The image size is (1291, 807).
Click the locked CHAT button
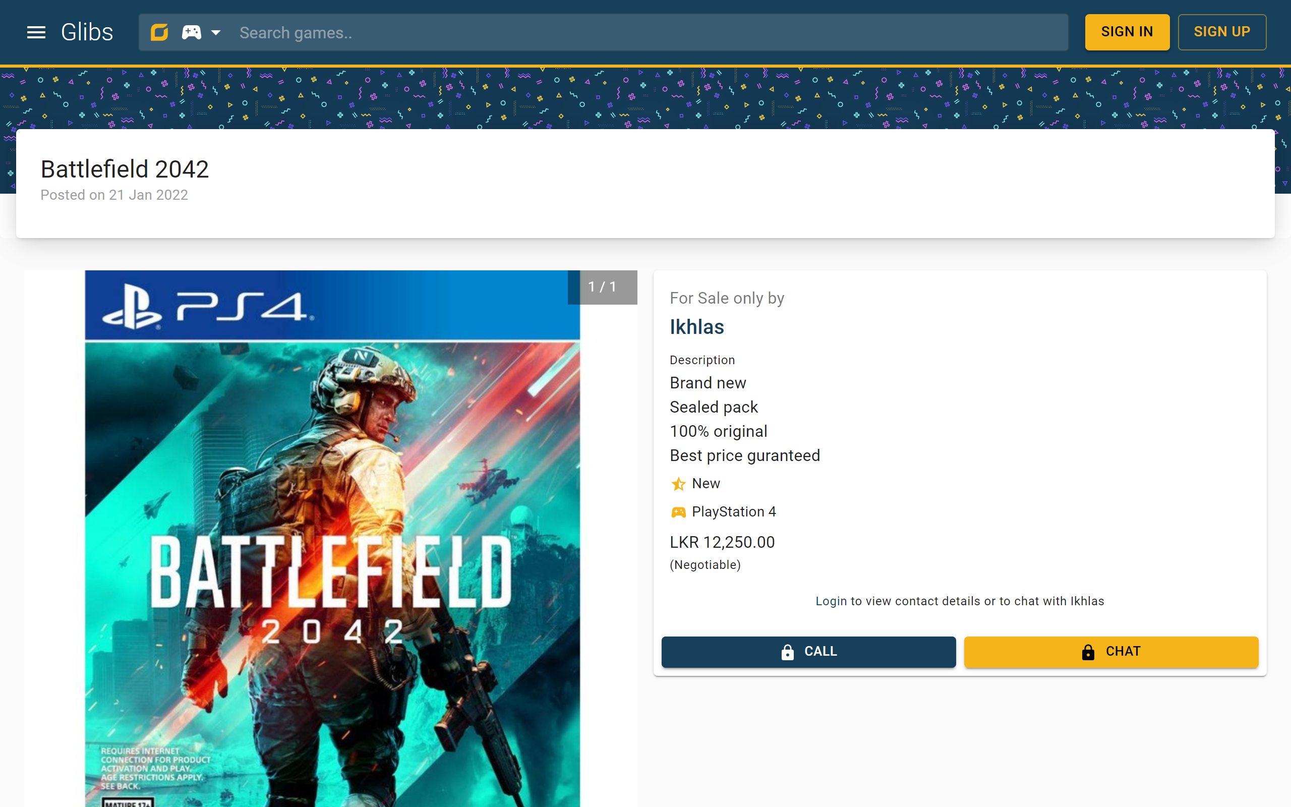pyautogui.click(x=1110, y=652)
